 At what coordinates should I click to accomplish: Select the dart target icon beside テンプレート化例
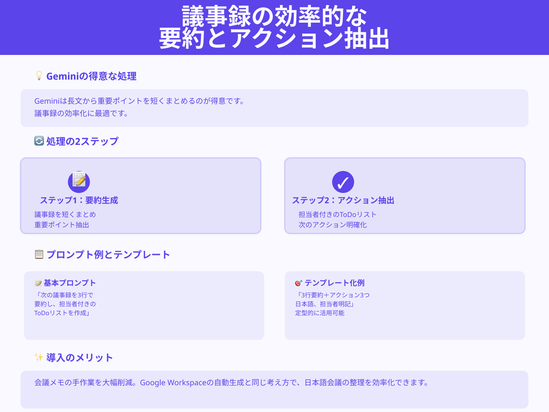(299, 283)
